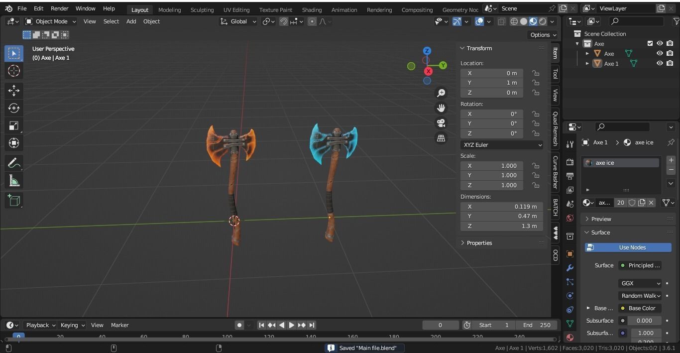Toggle auto keying record button
Screen dimensions: 680x353
click(x=239, y=325)
